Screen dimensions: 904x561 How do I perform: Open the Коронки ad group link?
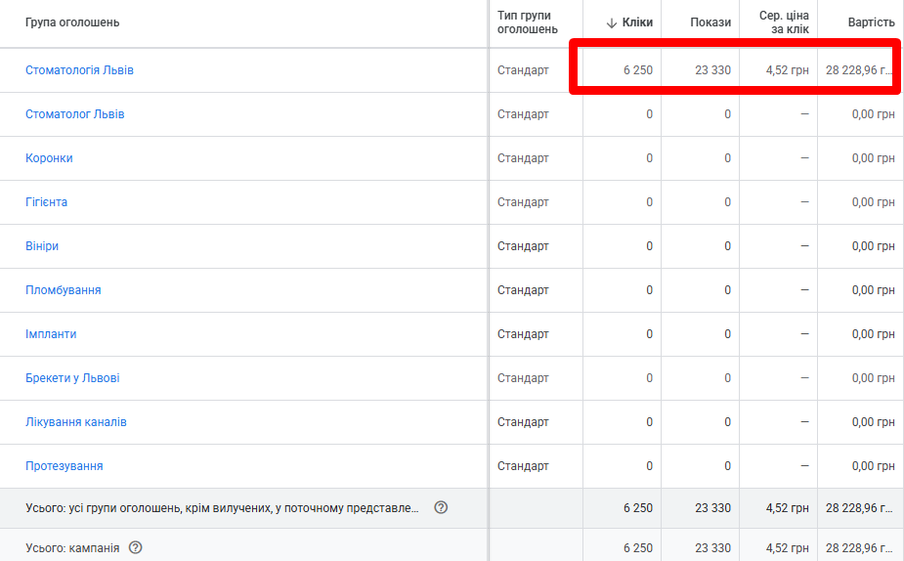pyautogui.click(x=49, y=158)
